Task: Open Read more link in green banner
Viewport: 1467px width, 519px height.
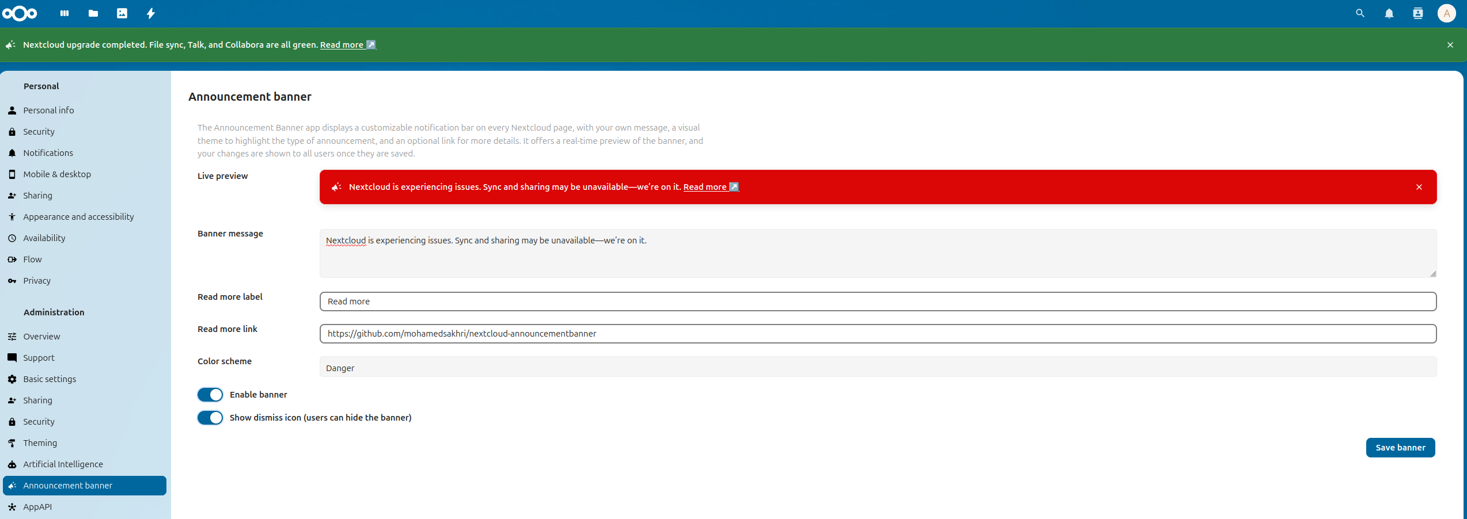Action: click(348, 45)
